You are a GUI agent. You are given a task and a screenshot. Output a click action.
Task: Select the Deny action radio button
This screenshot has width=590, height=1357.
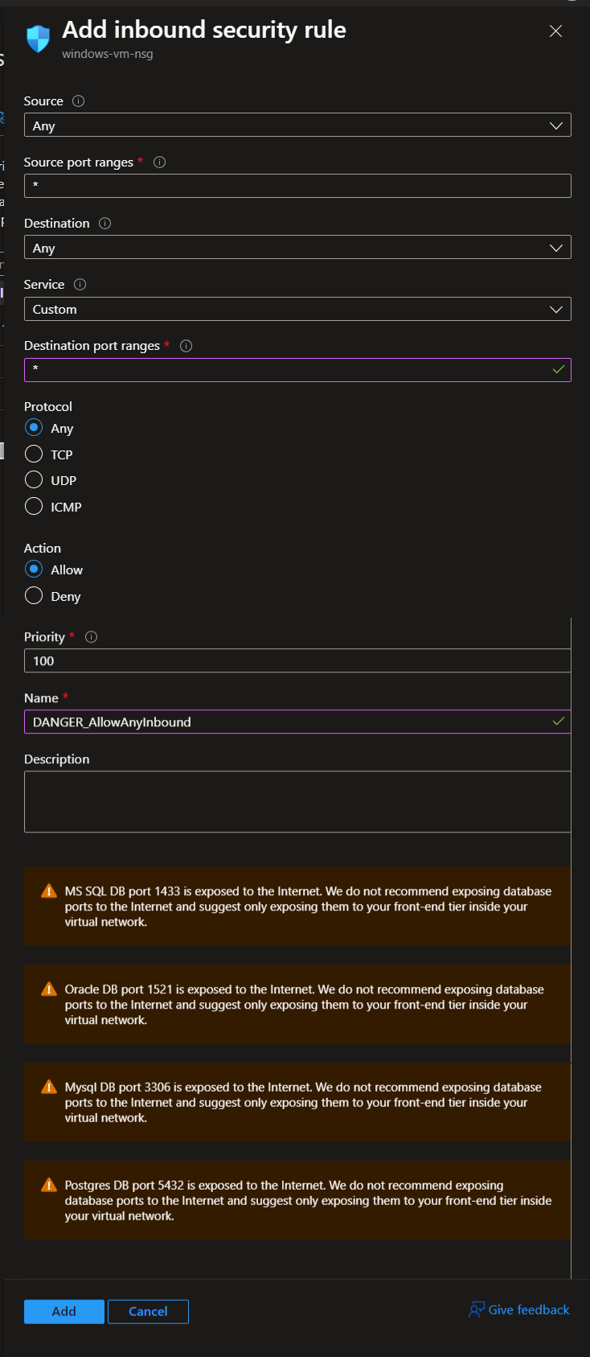(34, 595)
